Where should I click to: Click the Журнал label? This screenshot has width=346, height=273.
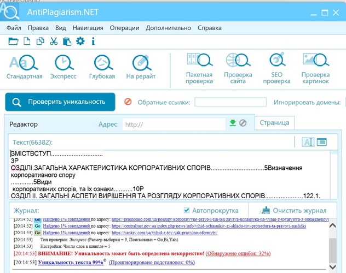(x=26, y=211)
